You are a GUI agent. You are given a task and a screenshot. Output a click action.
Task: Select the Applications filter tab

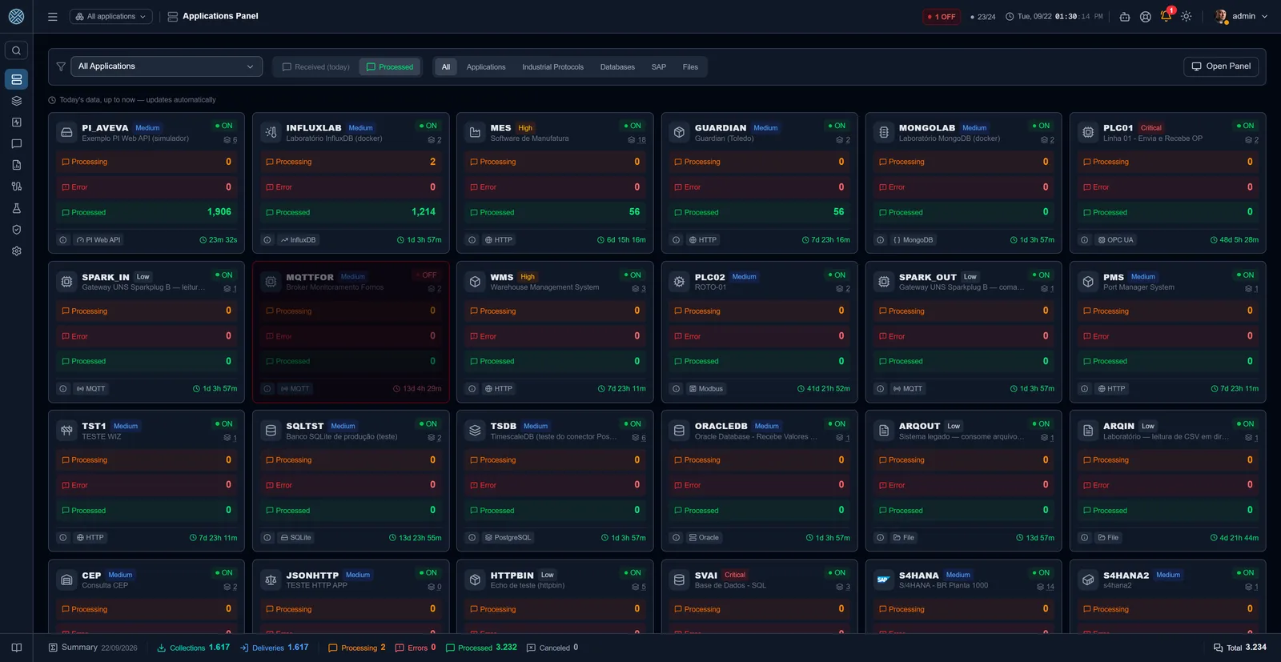[x=486, y=67]
